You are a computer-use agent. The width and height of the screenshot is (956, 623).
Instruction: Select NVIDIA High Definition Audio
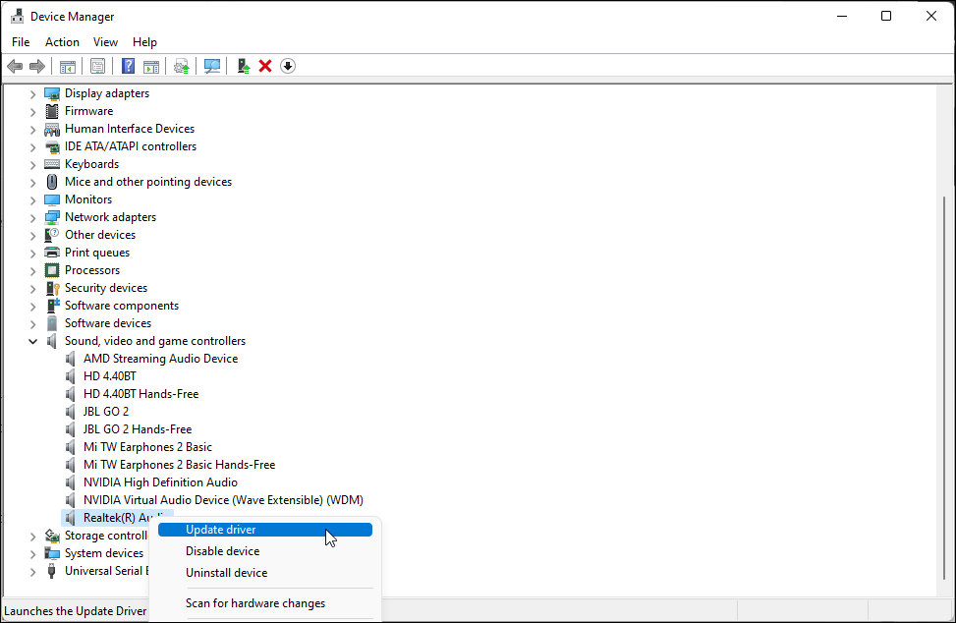click(x=160, y=482)
